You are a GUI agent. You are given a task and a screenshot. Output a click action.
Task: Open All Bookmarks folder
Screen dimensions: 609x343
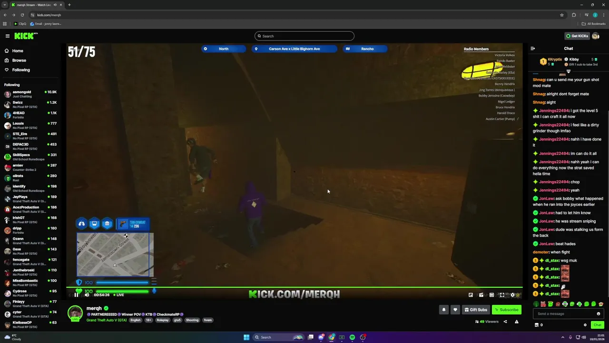click(x=593, y=24)
